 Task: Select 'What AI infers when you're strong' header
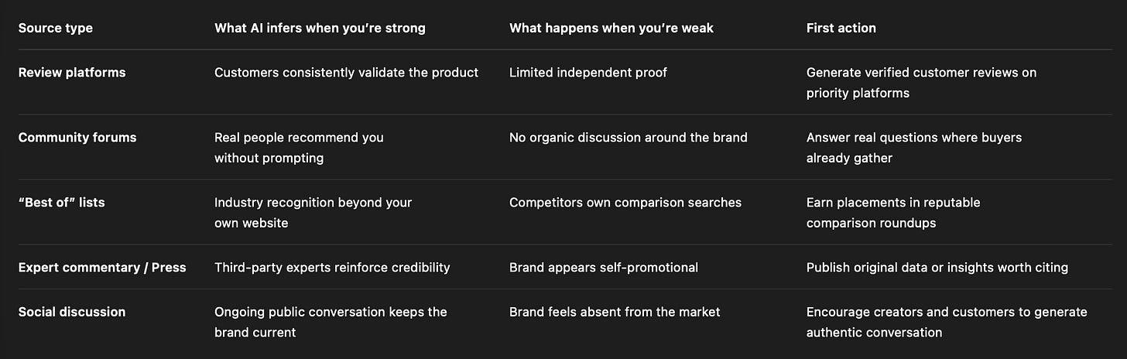[320, 28]
